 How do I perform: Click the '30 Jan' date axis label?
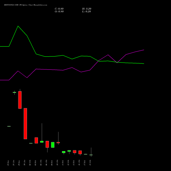(x=25, y=163)
